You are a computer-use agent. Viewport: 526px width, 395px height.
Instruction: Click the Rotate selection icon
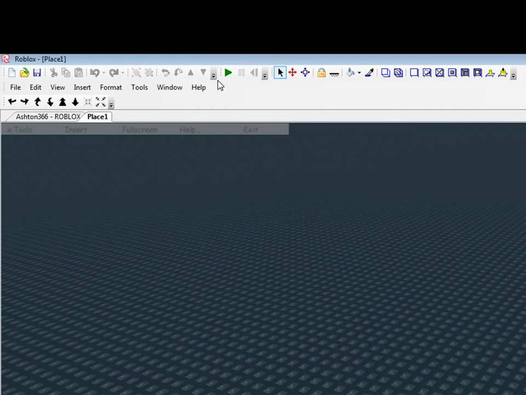tap(165, 72)
